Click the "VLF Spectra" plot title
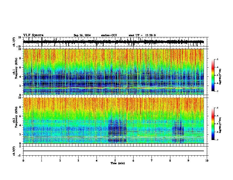Screen dimensions: 233x180 [33, 35]
